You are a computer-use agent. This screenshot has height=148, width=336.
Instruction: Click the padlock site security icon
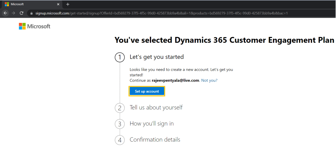point(32,13)
